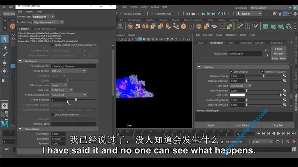The height and width of the screenshot is (167, 298).
Task: Open the Image format EXR dropdown
Action: click(69, 71)
